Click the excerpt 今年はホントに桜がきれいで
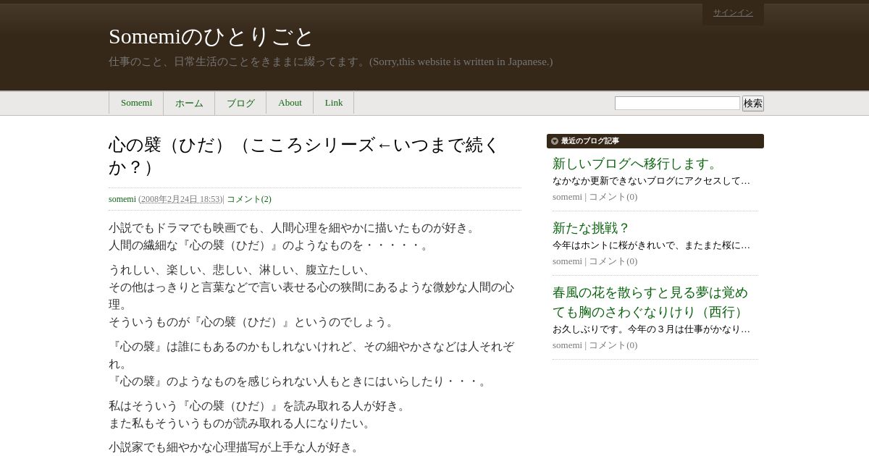 tap(651, 245)
